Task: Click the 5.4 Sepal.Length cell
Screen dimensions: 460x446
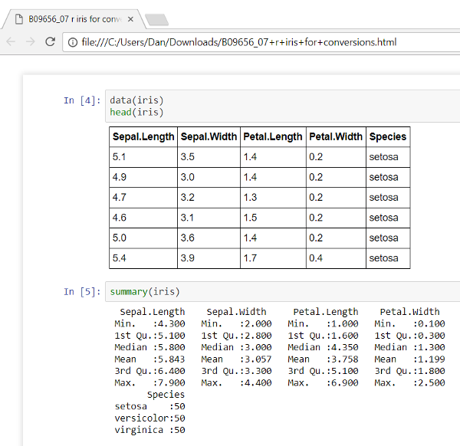Action: click(143, 258)
